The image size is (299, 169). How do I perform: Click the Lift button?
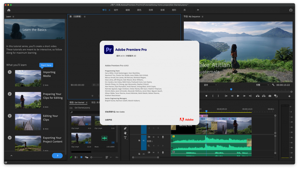(258, 96)
